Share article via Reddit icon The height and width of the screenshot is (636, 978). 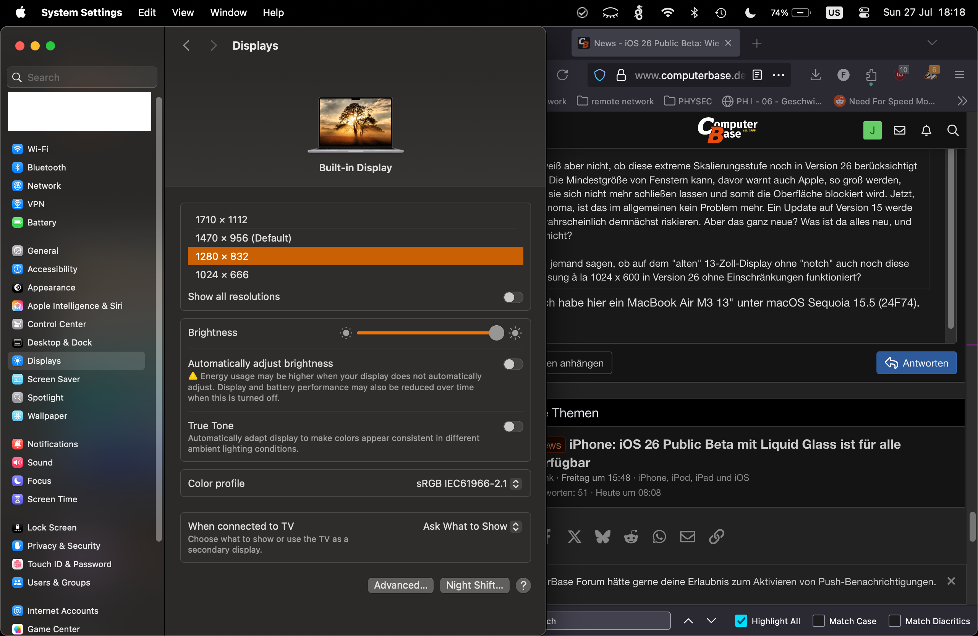pyautogui.click(x=631, y=537)
